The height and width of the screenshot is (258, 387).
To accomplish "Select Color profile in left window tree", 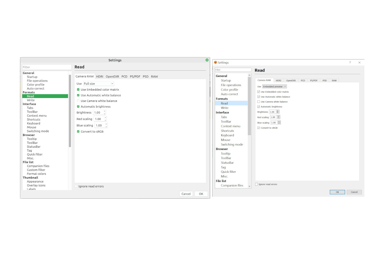I will [x=35, y=84].
